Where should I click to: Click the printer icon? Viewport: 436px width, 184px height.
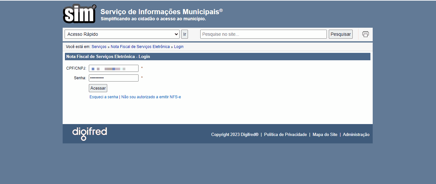pos(366,34)
